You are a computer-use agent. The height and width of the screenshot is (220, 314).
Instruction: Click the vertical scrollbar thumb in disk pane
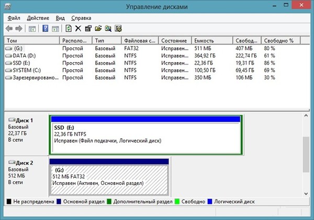[x=306, y=154]
